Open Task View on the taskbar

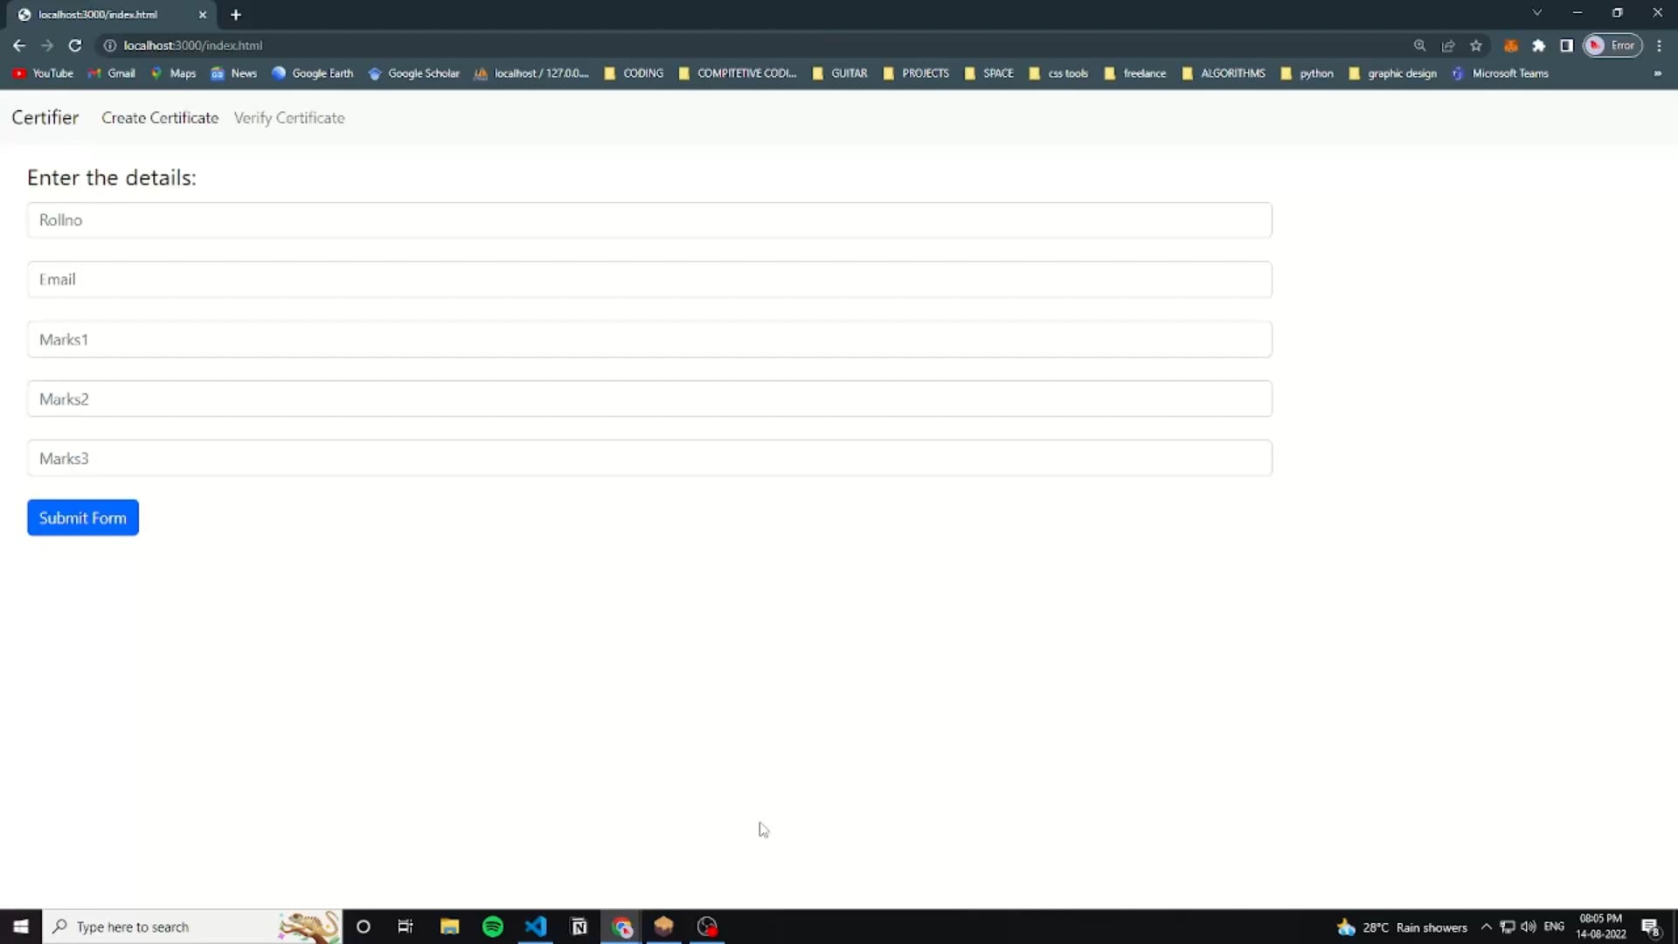coord(406,927)
